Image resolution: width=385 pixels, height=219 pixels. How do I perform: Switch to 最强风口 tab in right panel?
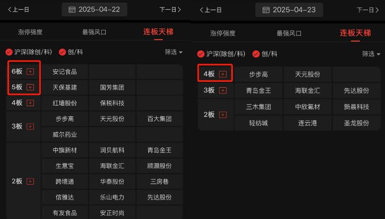tap(289, 33)
